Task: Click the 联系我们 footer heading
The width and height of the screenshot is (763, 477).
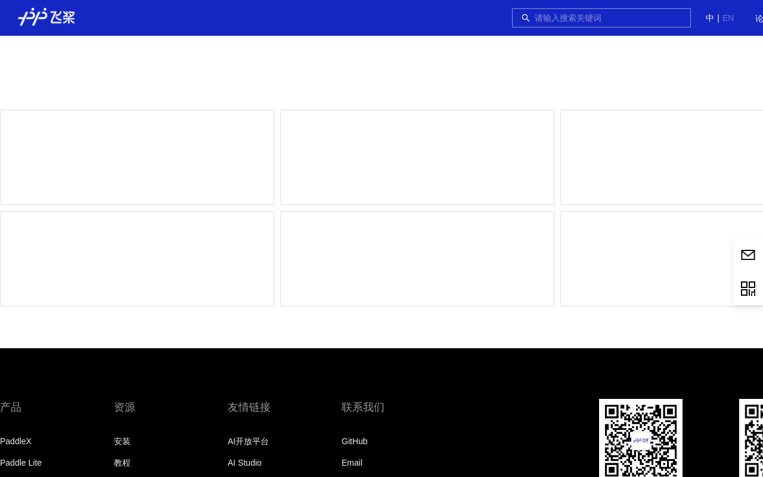Action: coord(363,407)
